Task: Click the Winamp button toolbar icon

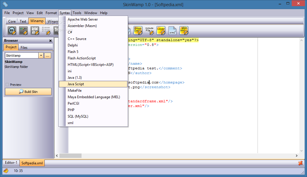Action: click(12, 31)
